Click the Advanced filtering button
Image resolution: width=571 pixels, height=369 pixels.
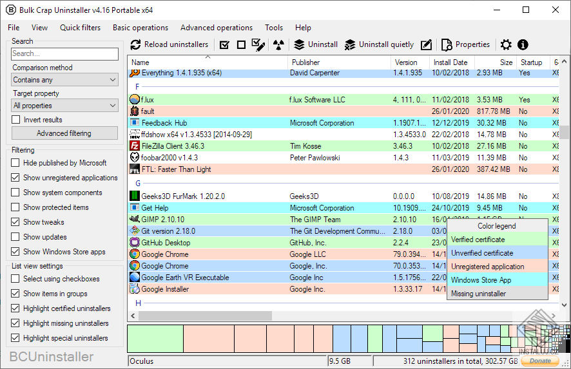tap(65, 133)
